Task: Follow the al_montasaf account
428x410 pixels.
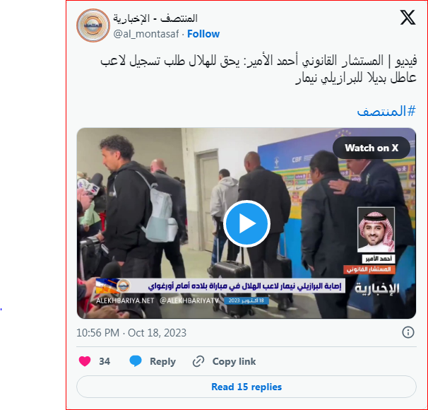Action: point(203,34)
